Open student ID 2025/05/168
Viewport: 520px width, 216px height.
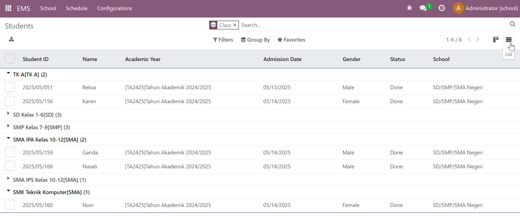click(38, 166)
